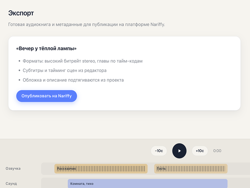
Task: Click the gap between Рассказчик and Гость clips
Action: tap(151, 169)
